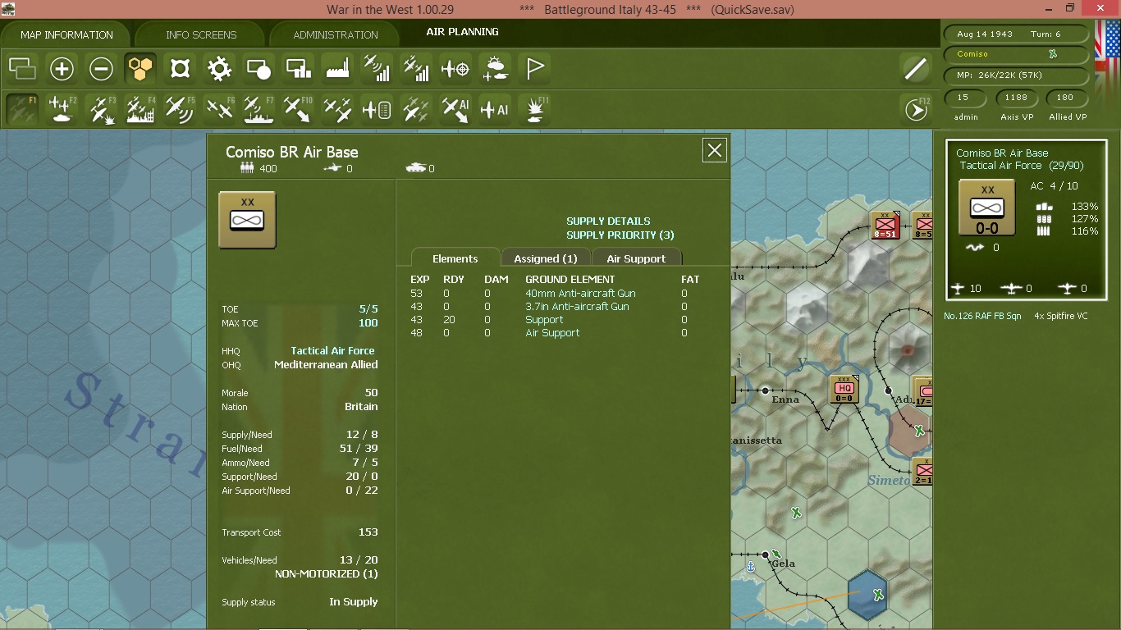Switch to the ADMINISTRATION tab
The height and width of the screenshot is (630, 1121).
(336, 34)
